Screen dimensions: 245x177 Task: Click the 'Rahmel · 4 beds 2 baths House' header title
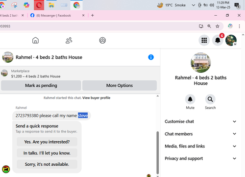[49, 57]
